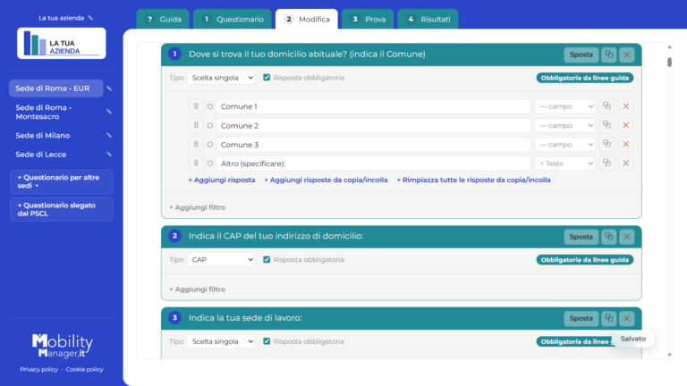
Task: Open the Tipo dropdown of question 3
Action: point(221,341)
